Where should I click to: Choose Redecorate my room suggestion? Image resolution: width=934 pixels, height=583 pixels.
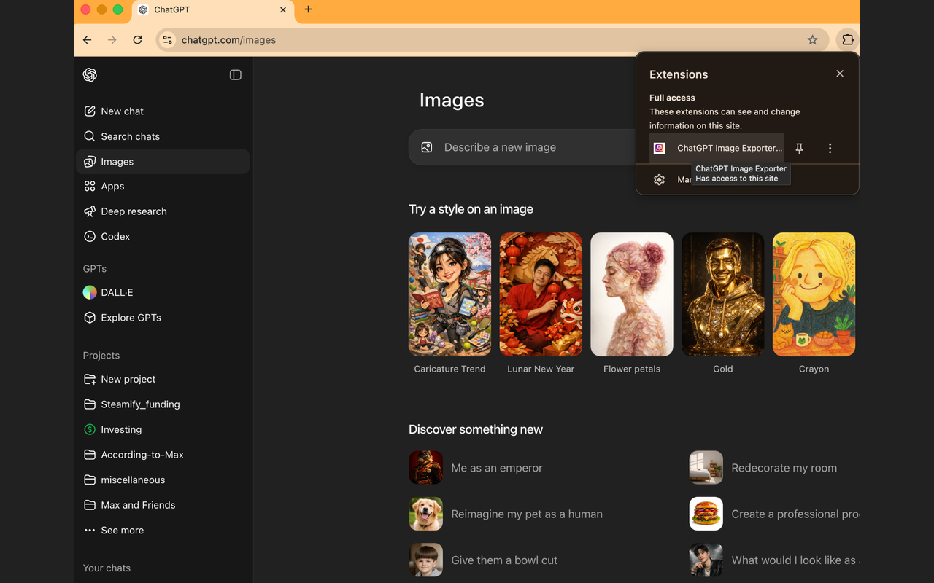coord(763,468)
